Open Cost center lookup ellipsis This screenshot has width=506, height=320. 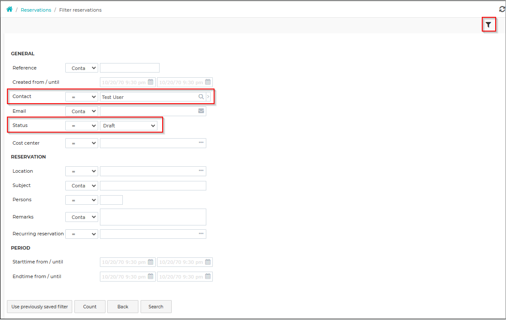click(x=201, y=143)
